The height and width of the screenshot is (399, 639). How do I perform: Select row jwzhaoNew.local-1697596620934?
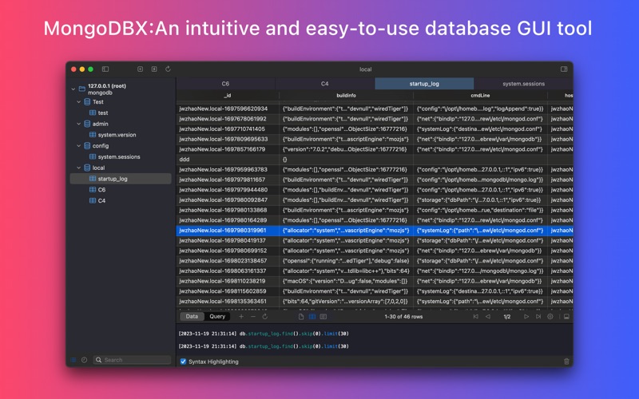(x=375, y=109)
